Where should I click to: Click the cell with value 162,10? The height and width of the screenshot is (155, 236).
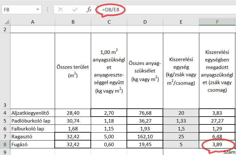point(145,136)
